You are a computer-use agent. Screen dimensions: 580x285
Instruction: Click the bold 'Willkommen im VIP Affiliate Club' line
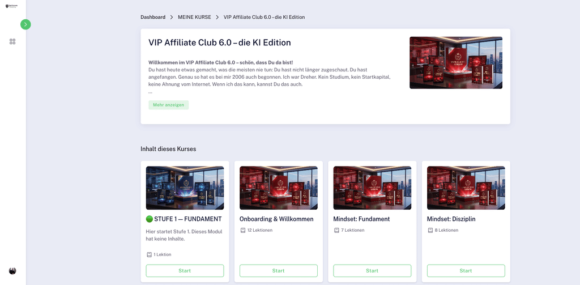[220, 62]
